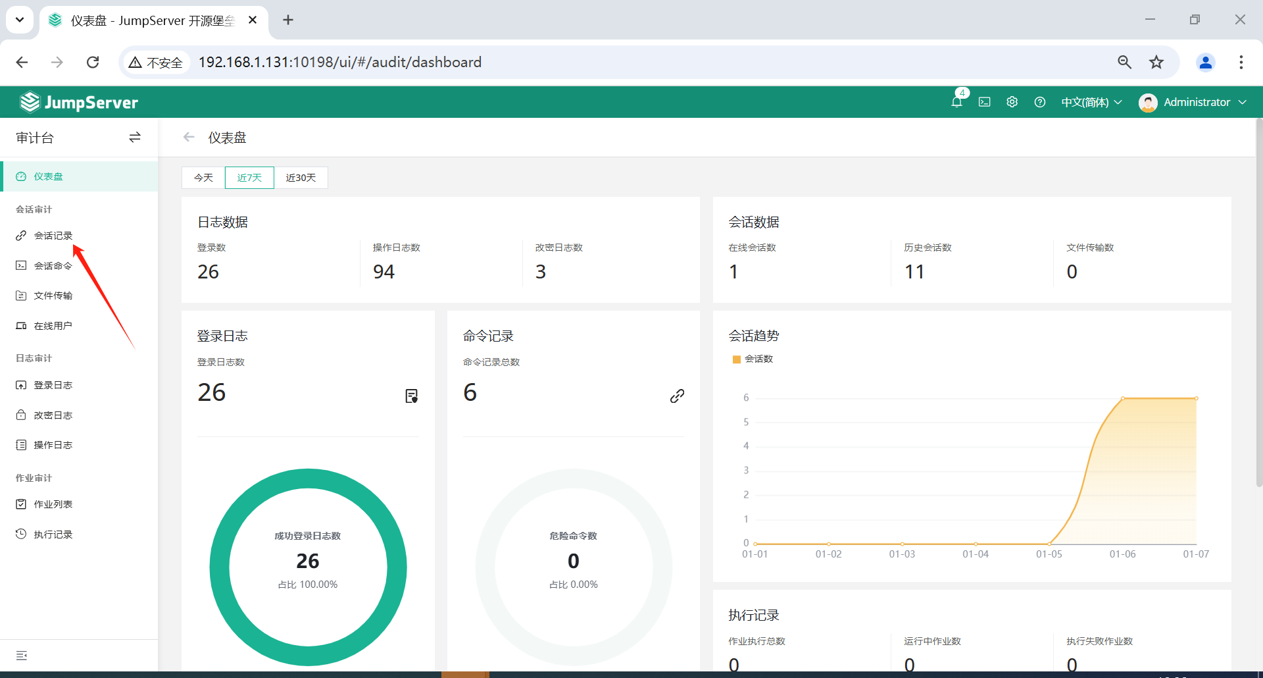Image resolution: width=1263 pixels, height=678 pixels.
Task: Click the help question mark icon
Action: pyautogui.click(x=1039, y=102)
